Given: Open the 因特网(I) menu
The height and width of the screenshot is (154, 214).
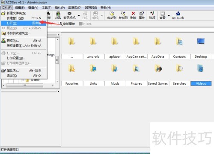Looking at the screenshot, I should point(91,8).
